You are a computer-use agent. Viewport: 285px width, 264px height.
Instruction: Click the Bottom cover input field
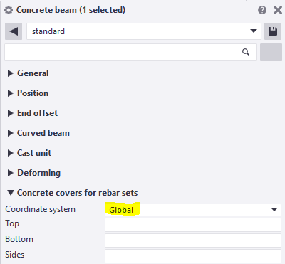click(x=193, y=241)
